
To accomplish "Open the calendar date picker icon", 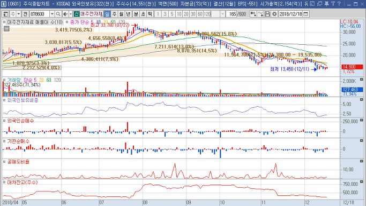I will [306, 14].
